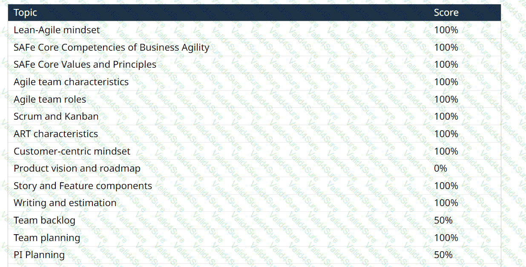
Task: Click the Lean-Agile mindset 100% score
Action: [x=446, y=30]
